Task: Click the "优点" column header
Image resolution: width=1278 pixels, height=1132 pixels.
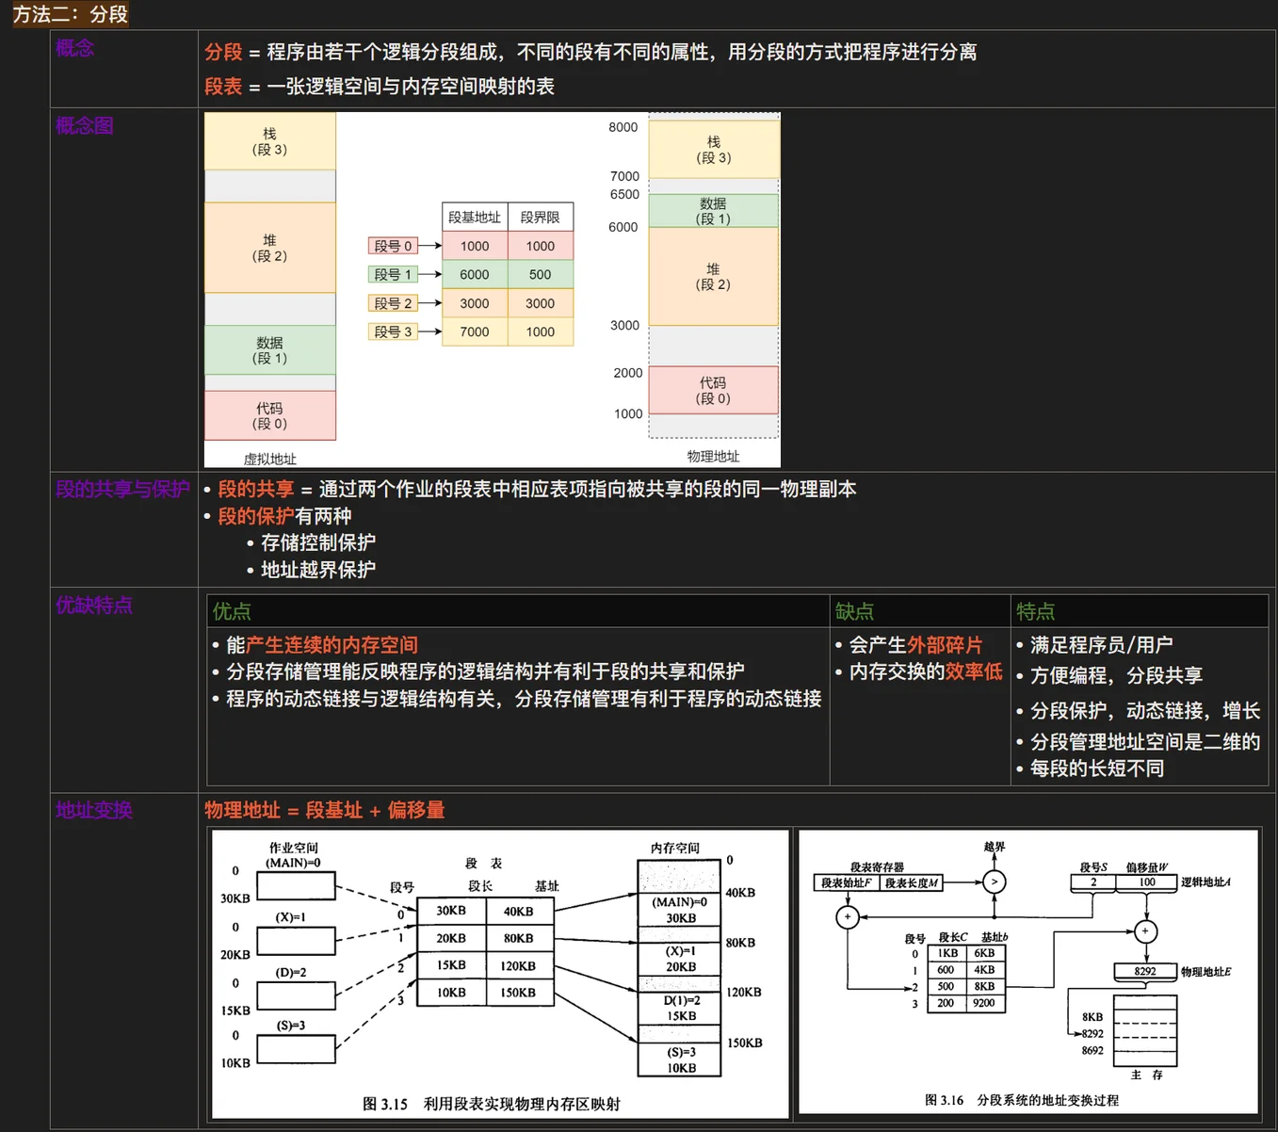Action: 232,611
